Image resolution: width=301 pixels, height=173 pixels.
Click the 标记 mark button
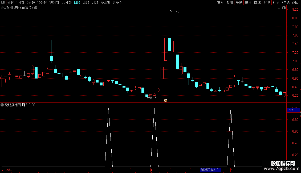coord(276,2)
